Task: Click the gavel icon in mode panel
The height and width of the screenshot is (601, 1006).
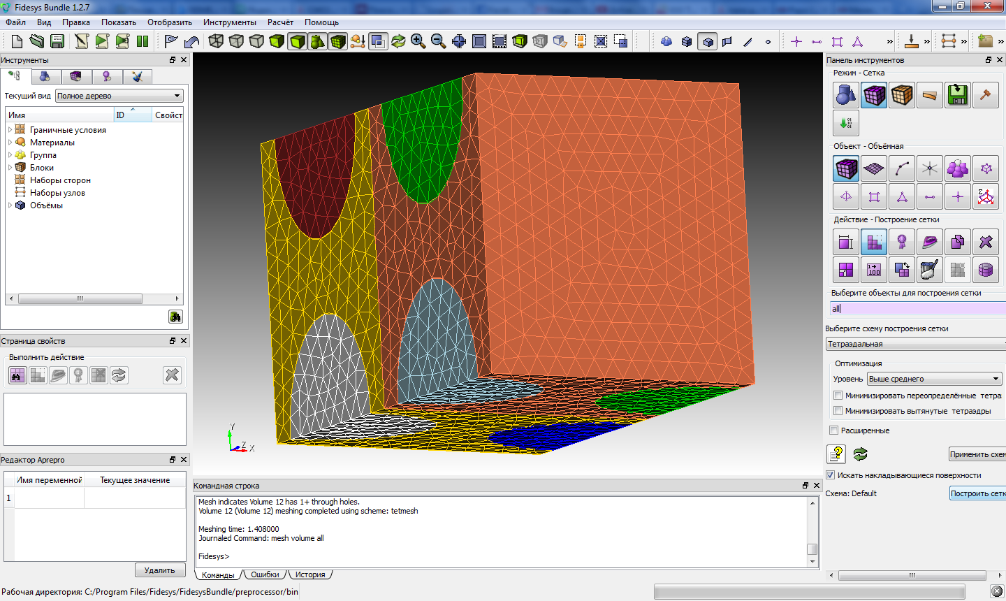Action: (985, 95)
